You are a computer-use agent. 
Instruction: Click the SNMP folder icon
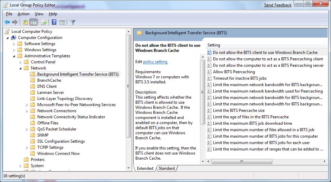coord(33,135)
